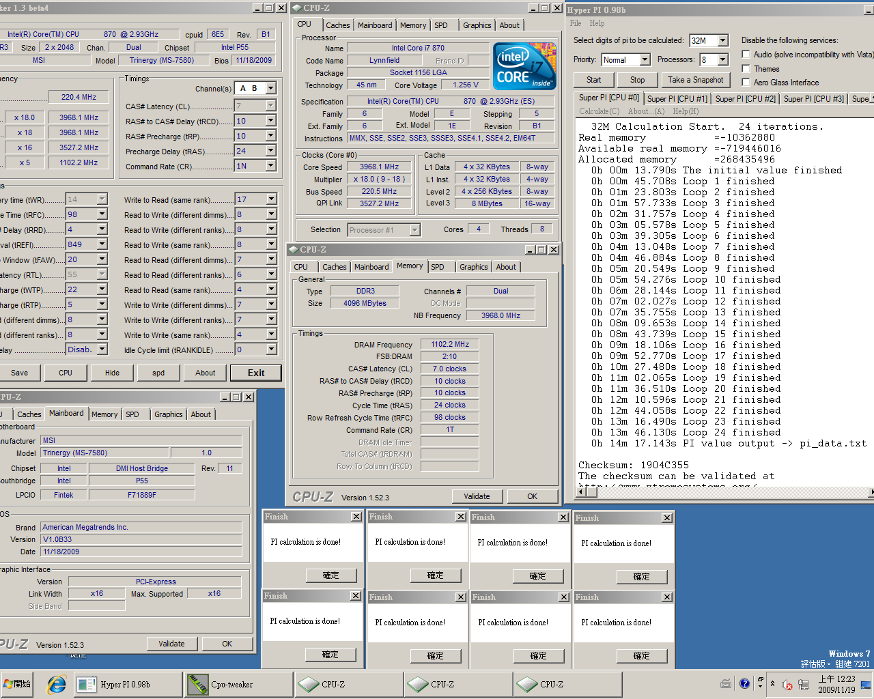Click Take a Snapshot button

point(695,80)
